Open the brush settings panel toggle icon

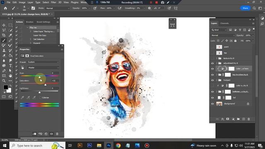(x=33, y=8)
